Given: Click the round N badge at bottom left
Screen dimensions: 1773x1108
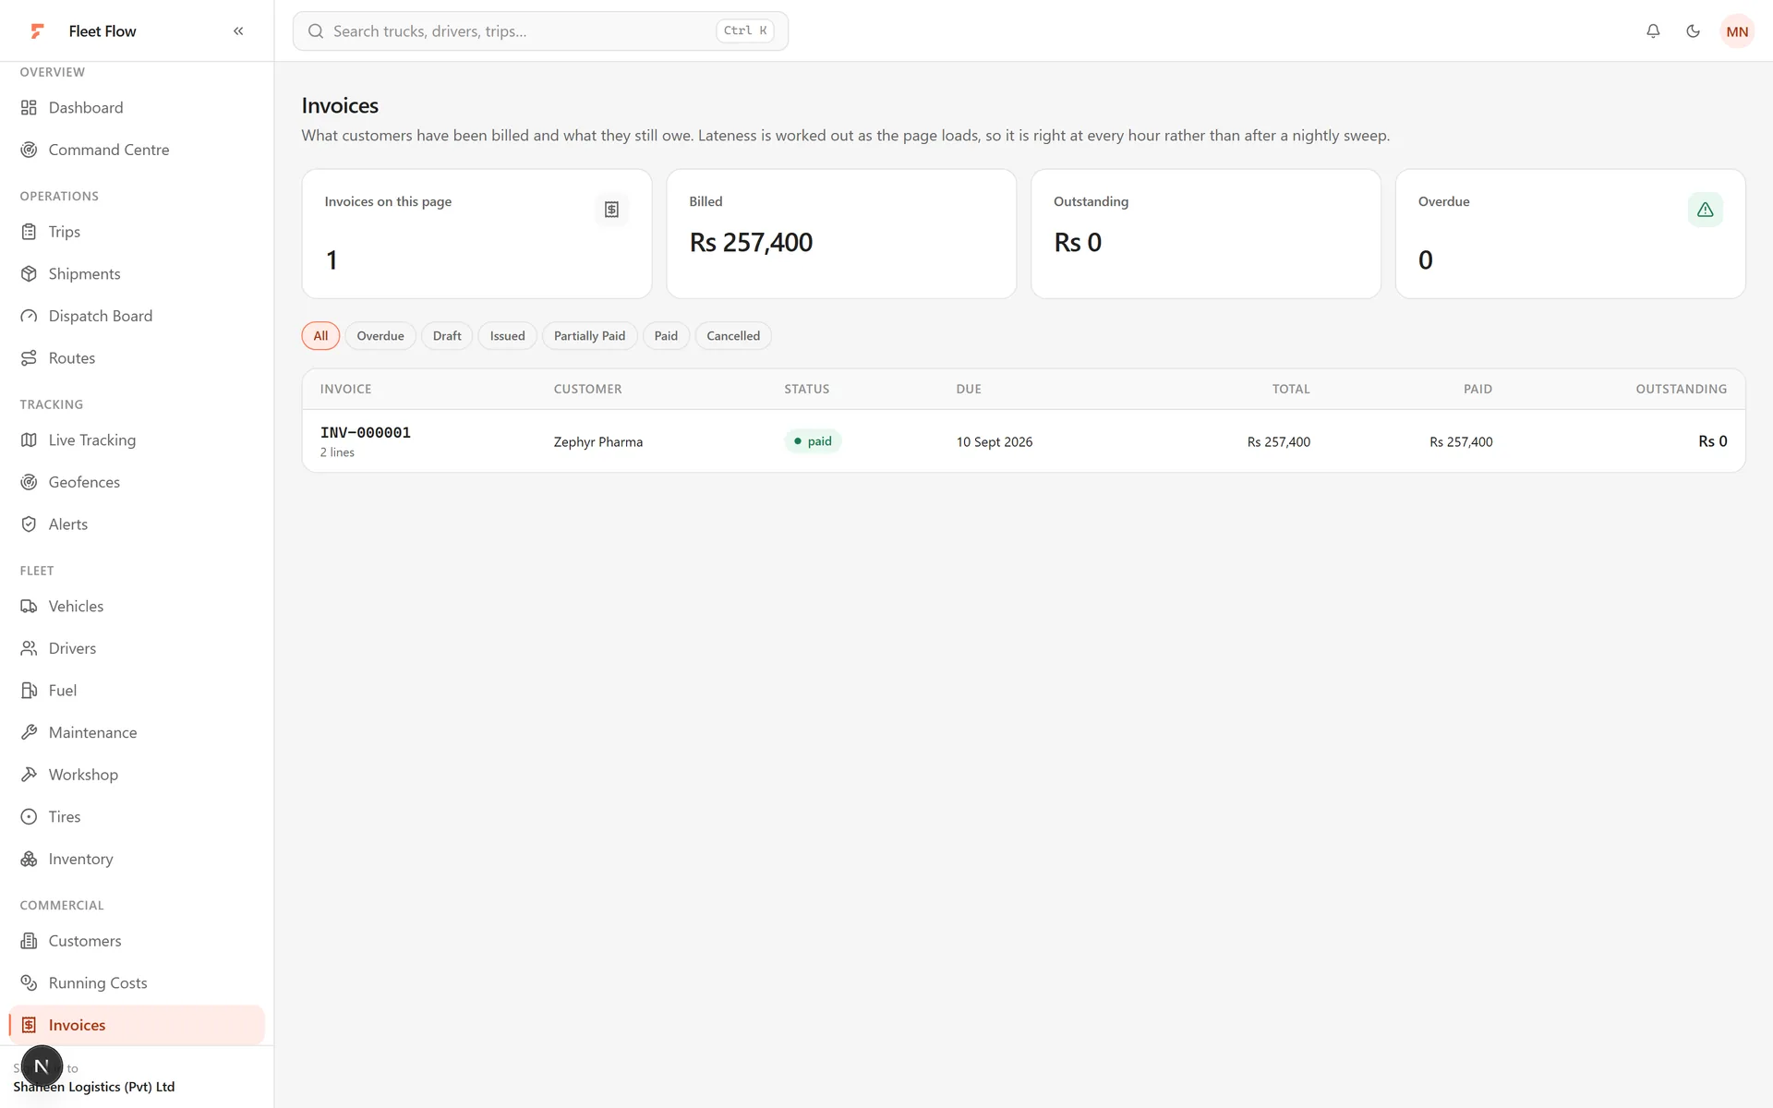Looking at the screenshot, I should [42, 1066].
